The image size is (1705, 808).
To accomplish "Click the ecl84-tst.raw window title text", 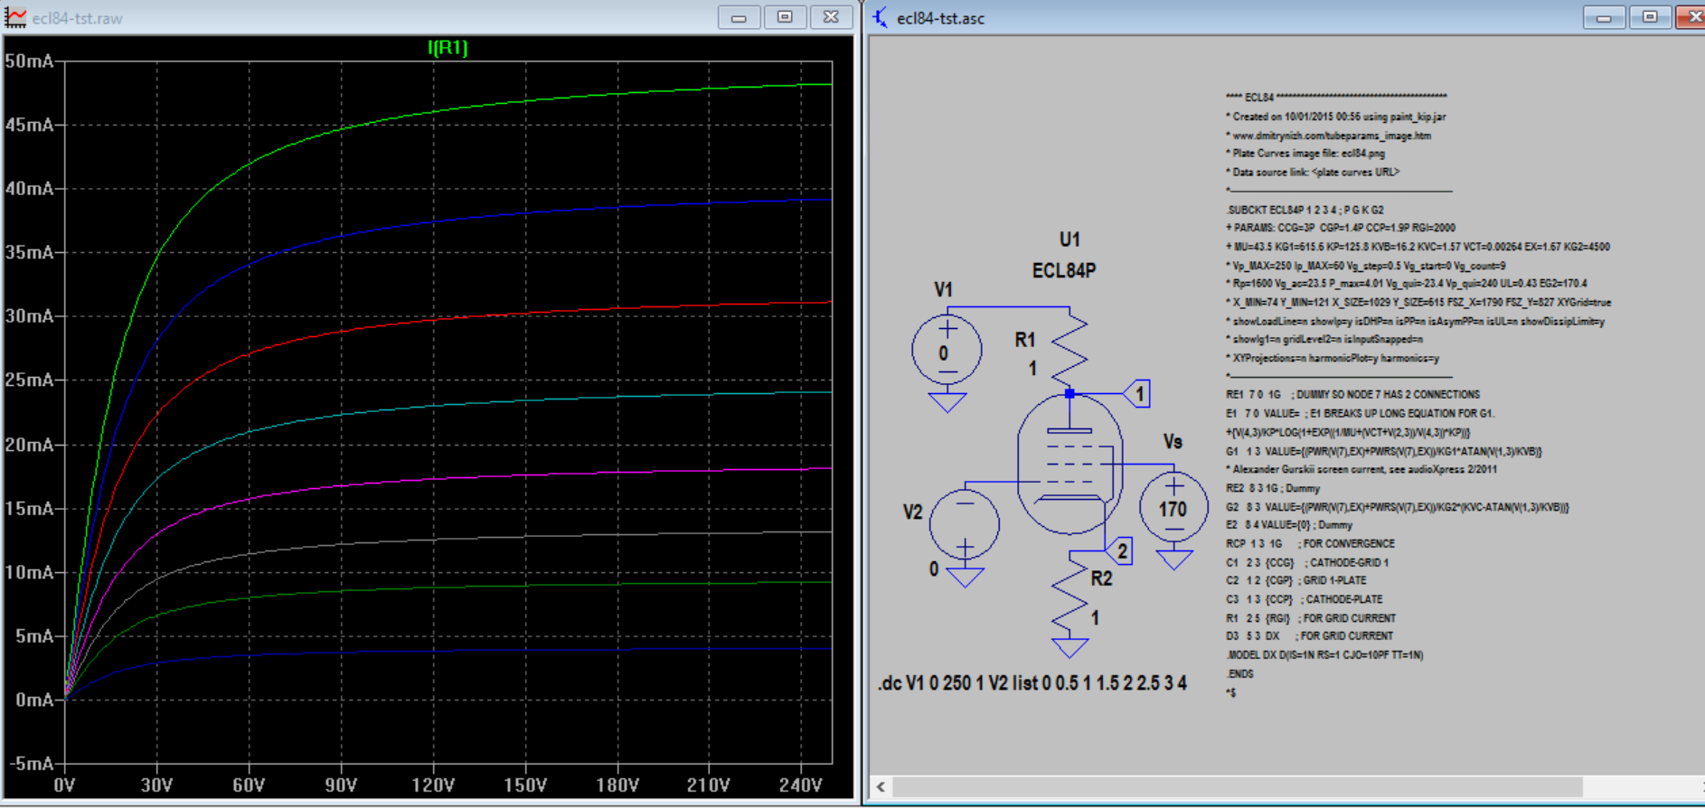I will pyautogui.click(x=77, y=18).
